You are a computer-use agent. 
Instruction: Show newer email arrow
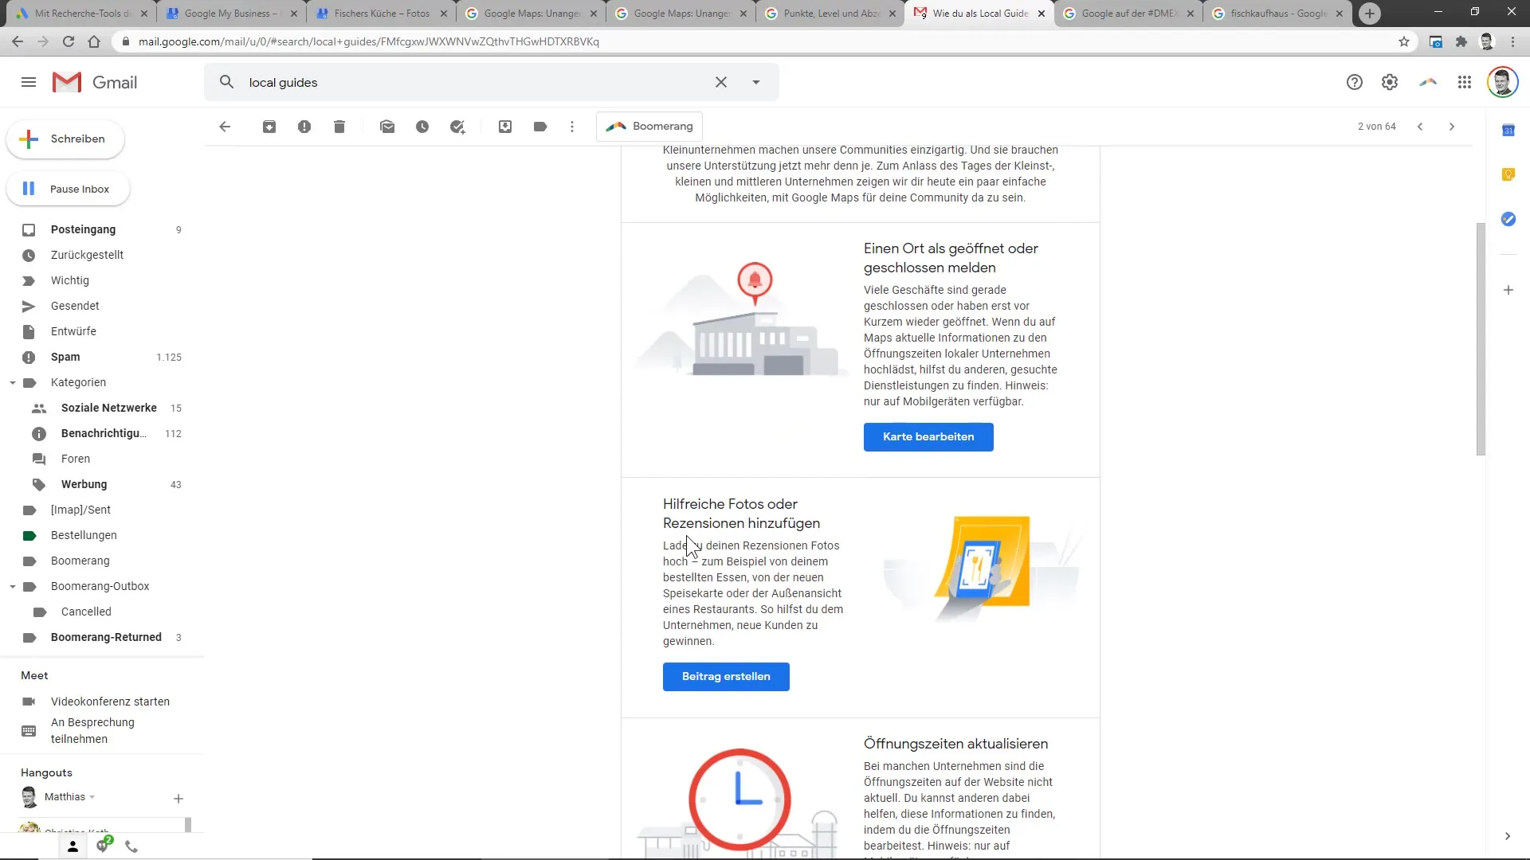(x=1420, y=127)
